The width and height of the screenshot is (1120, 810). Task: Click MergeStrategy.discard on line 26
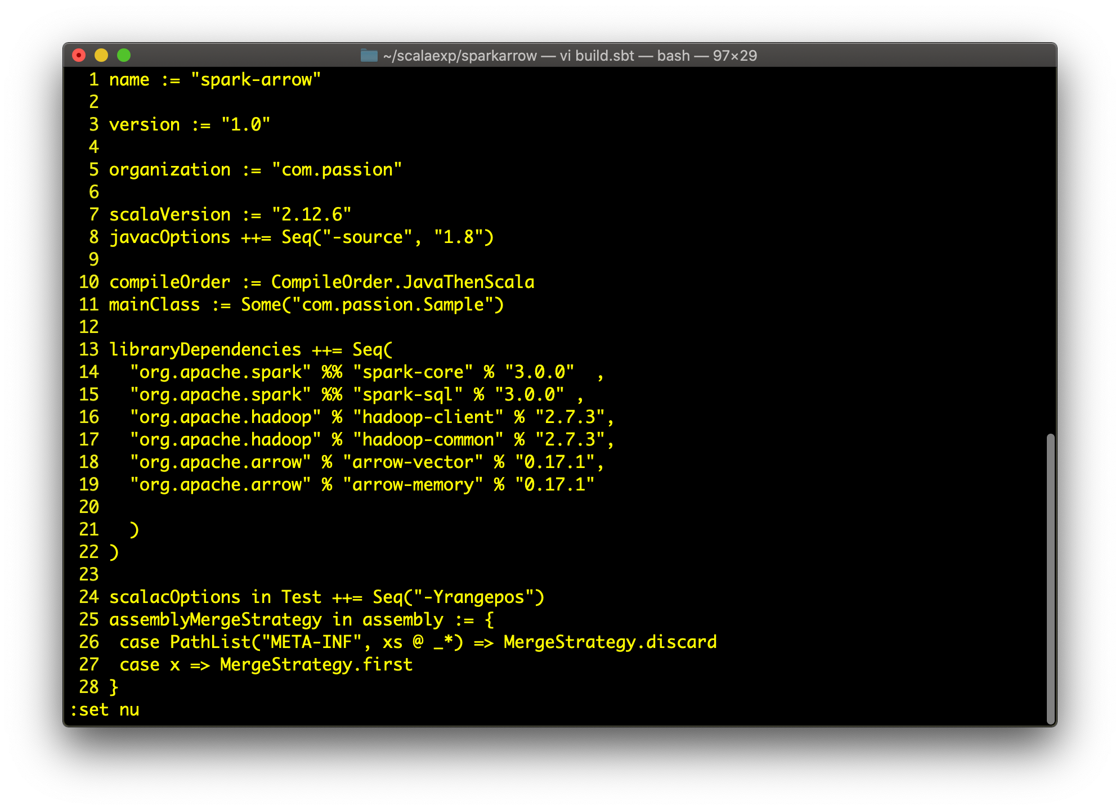610,642
